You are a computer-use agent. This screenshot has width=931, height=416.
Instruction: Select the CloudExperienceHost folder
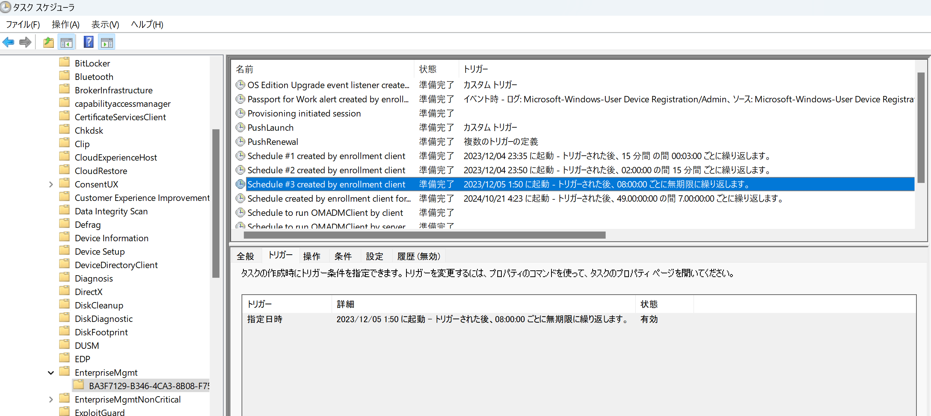116,158
